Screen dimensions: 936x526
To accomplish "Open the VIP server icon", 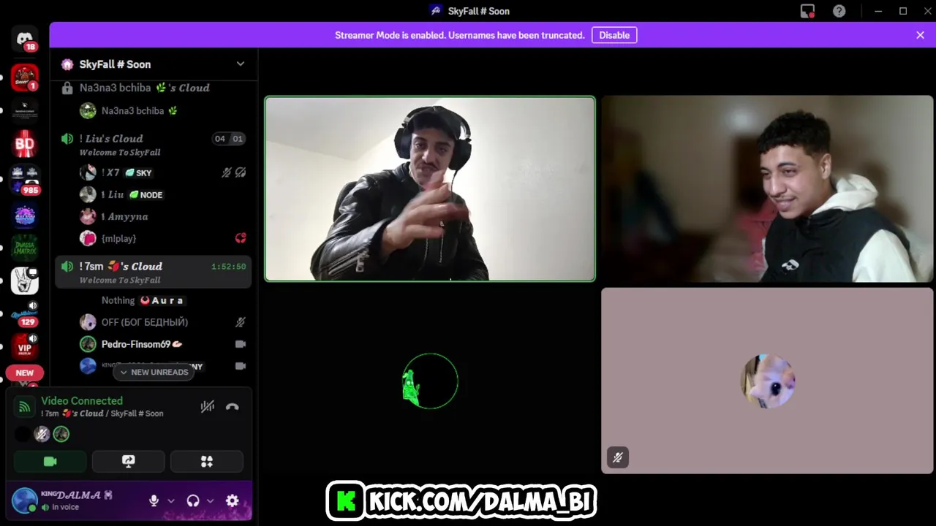I will coord(25,346).
